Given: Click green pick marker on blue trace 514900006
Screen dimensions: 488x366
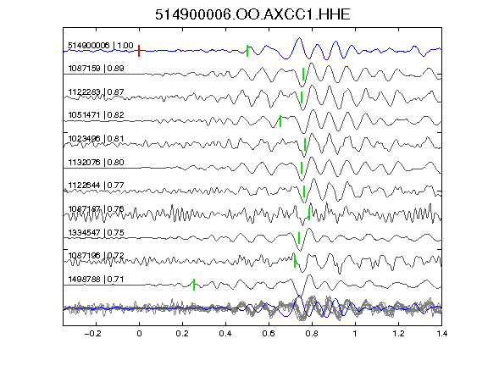Looking at the screenshot, I should point(247,51).
